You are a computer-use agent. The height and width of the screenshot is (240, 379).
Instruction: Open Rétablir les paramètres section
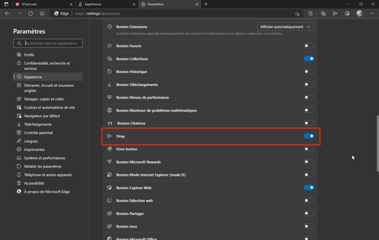(48, 166)
